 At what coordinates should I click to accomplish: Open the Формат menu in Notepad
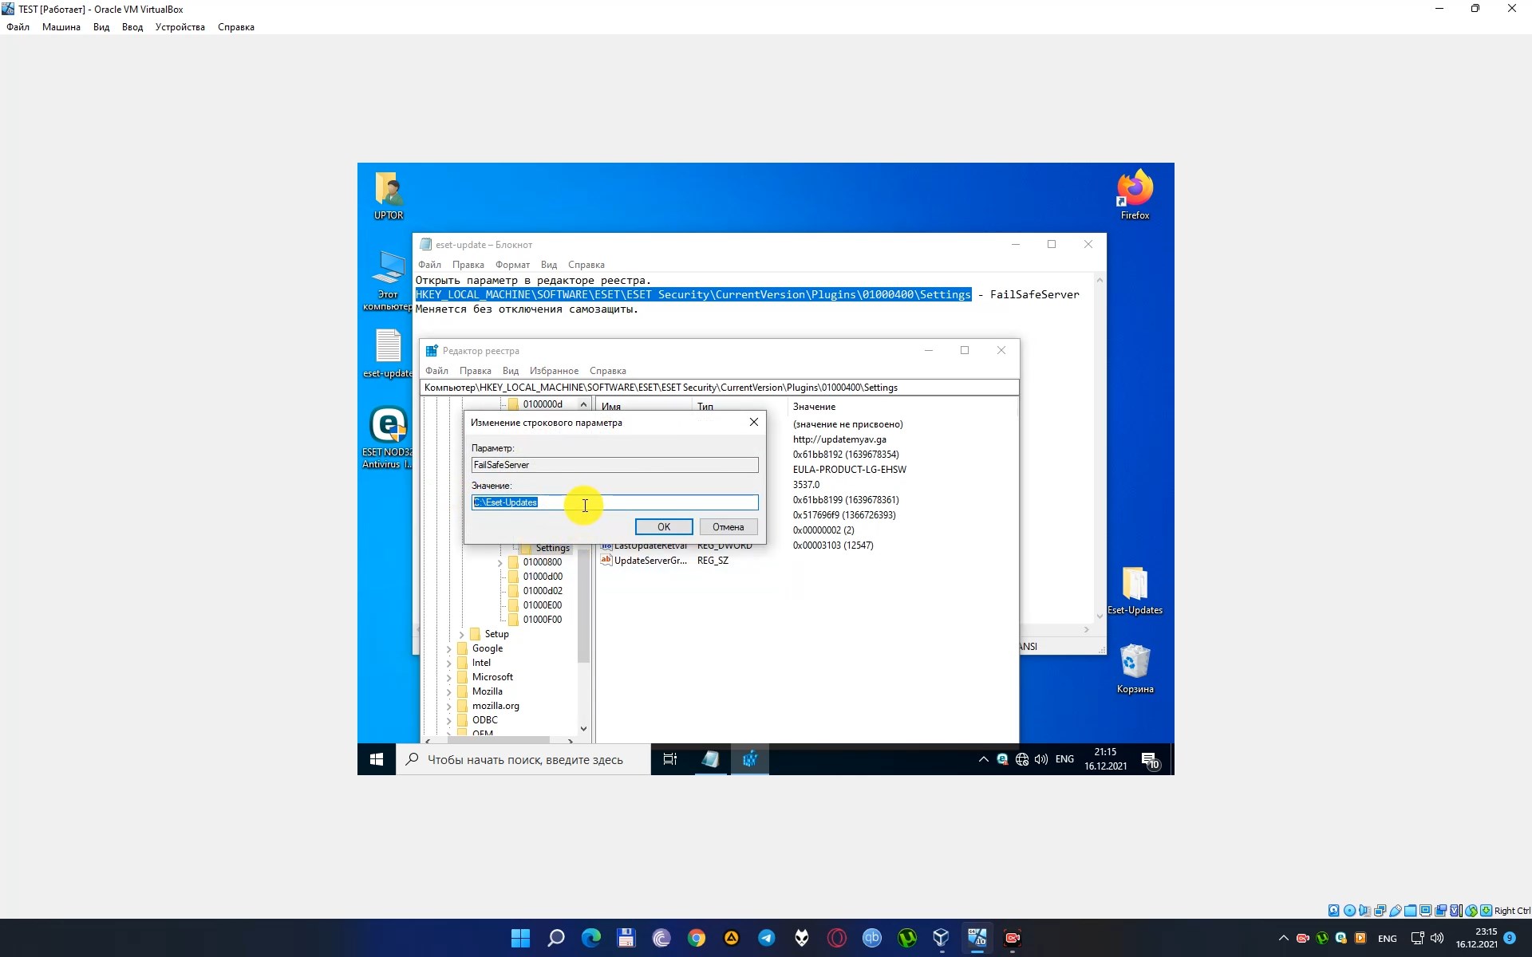512,265
